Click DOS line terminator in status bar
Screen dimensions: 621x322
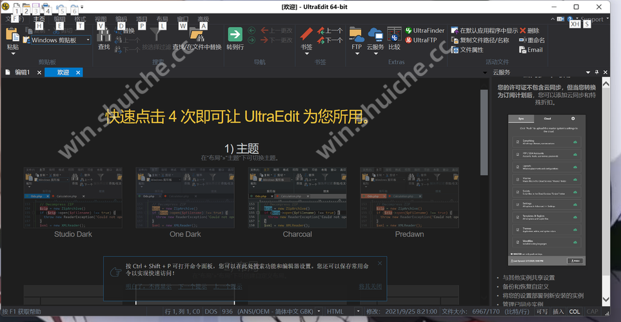tap(211, 311)
